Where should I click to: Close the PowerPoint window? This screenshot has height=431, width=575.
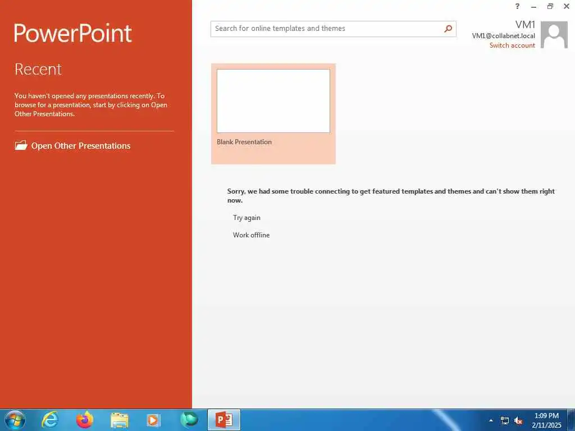coord(567,6)
